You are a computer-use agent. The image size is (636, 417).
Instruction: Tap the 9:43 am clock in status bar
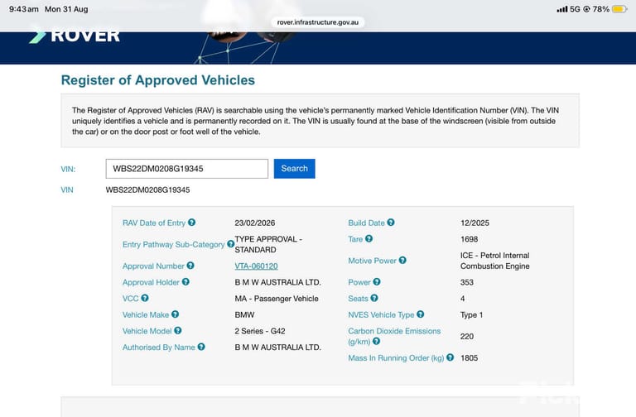(x=24, y=9)
